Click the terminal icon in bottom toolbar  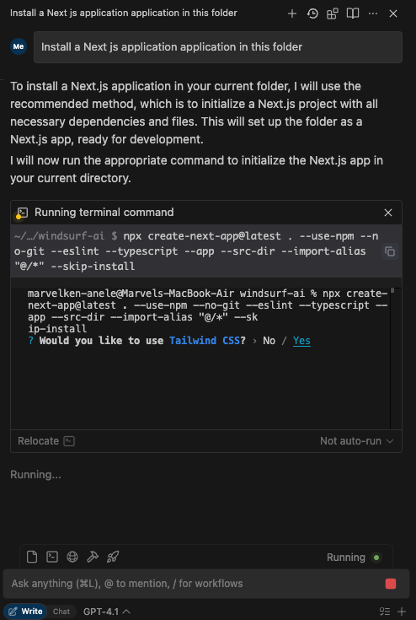[52, 557]
